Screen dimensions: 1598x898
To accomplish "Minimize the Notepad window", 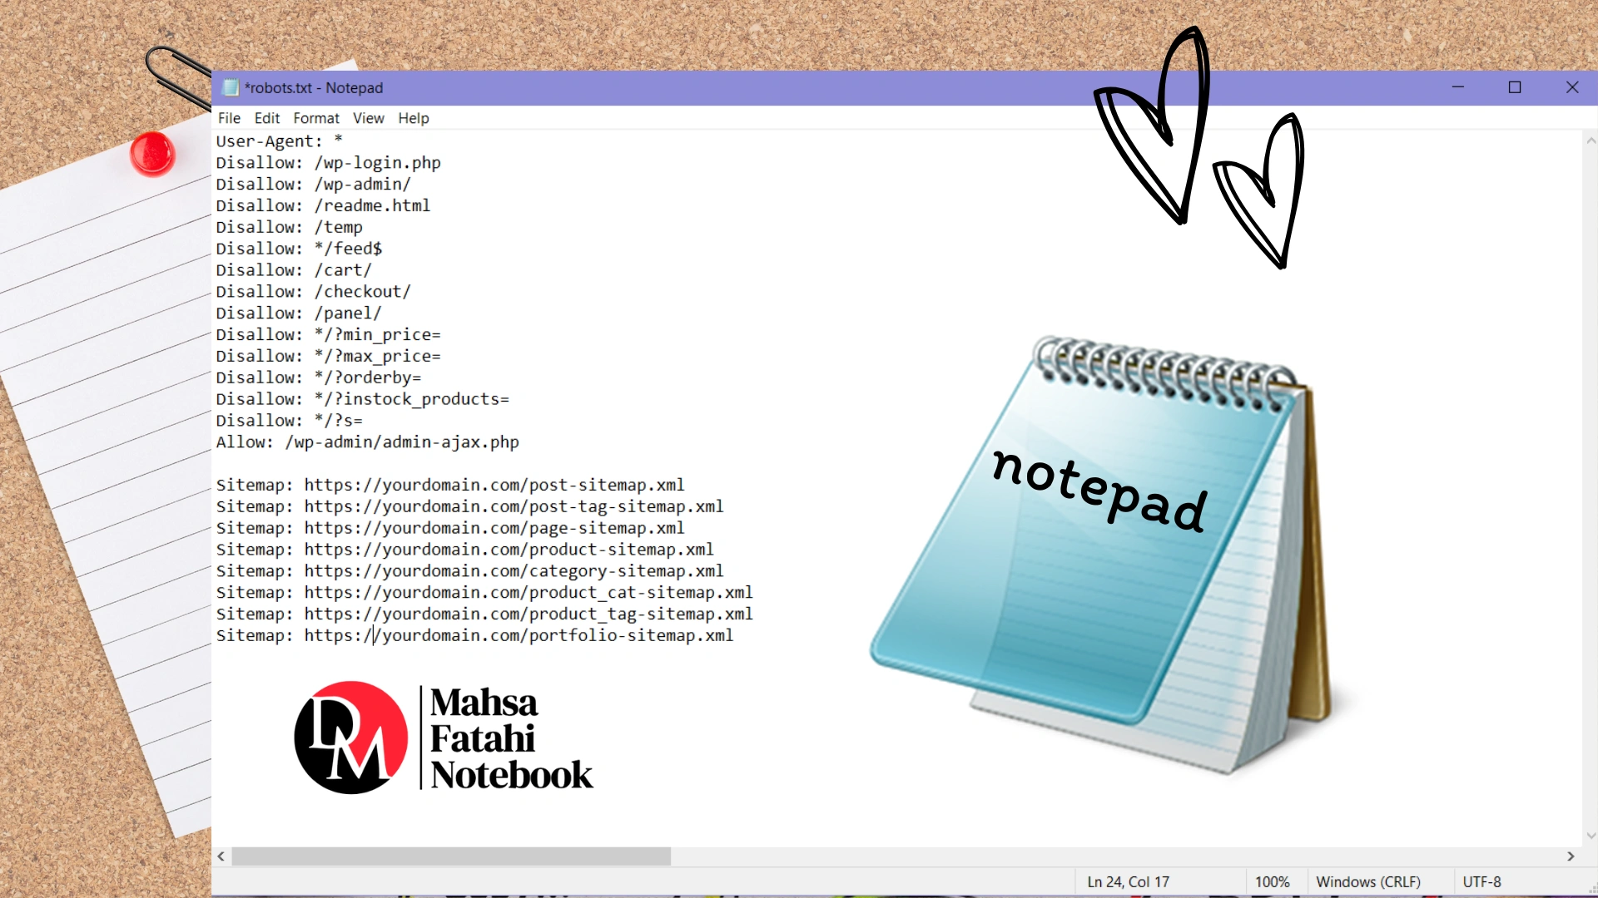I will pyautogui.click(x=1458, y=87).
